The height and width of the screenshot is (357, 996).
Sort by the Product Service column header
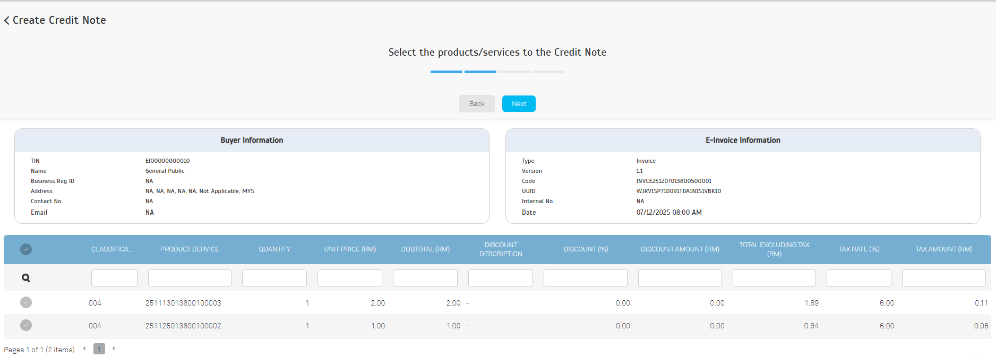pos(190,249)
